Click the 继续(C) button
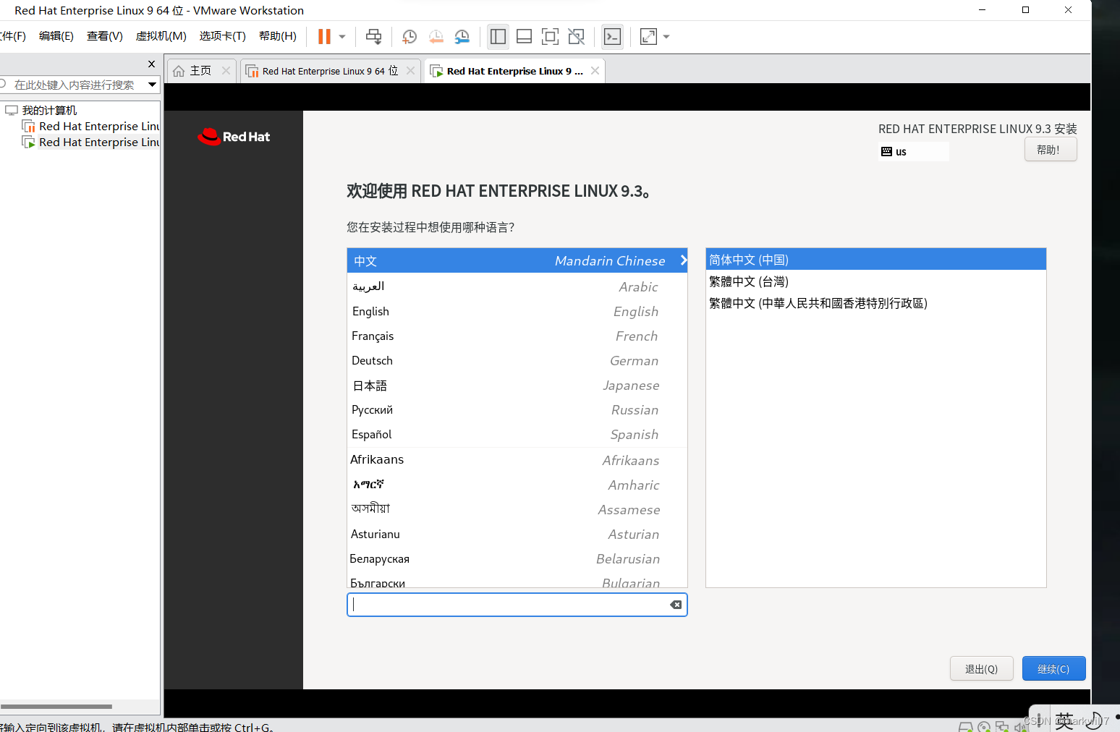This screenshot has height=732, width=1120. click(1053, 668)
